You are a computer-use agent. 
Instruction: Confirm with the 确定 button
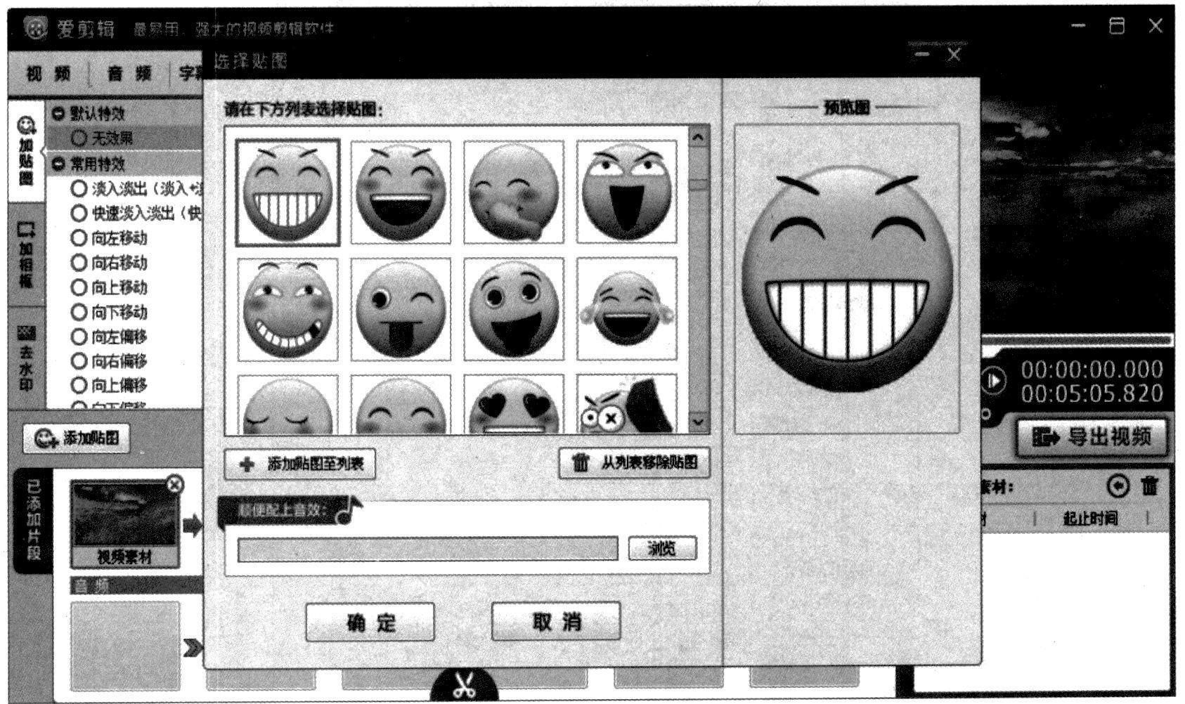(x=370, y=622)
